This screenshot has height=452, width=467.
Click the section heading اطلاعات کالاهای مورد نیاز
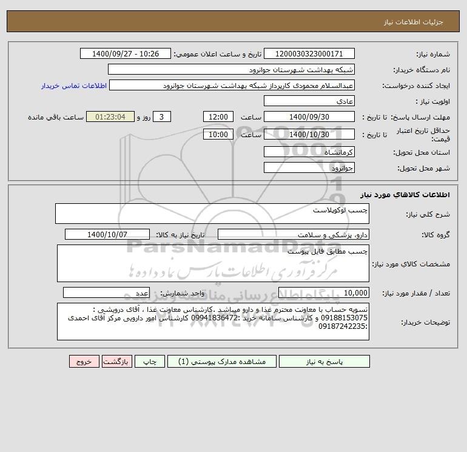pyautogui.click(x=405, y=195)
